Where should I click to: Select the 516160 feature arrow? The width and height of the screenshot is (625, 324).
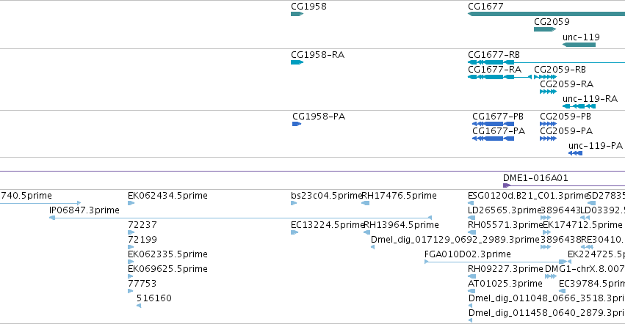coord(139,306)
